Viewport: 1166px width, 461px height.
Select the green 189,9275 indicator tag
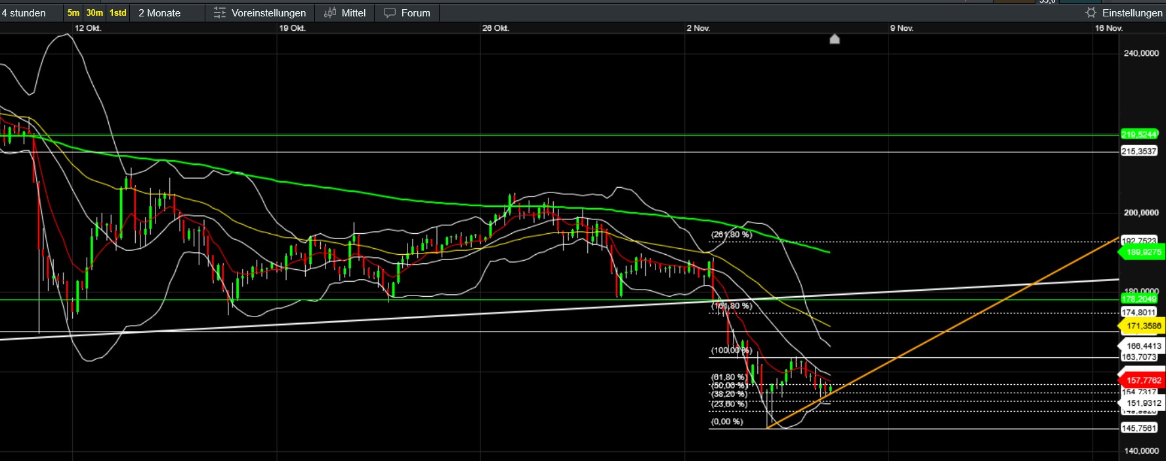(1143, 252)
